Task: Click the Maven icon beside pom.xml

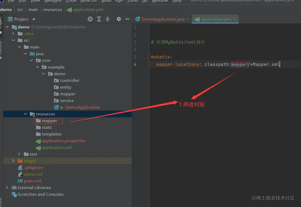Action: (20, 181)
